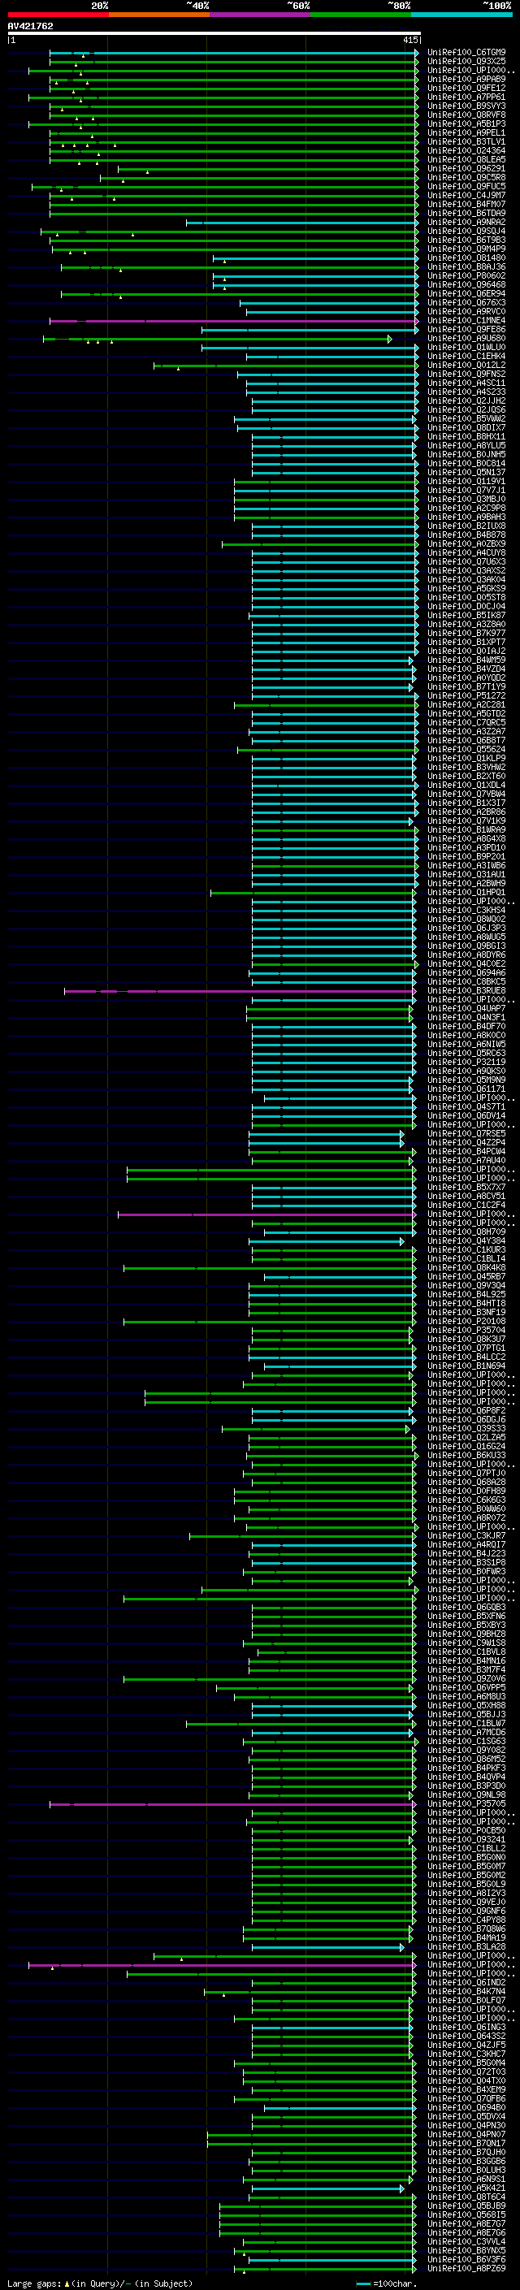
Task: Select hit label UniRef100_O24364
Action: (x=466, y=150)
